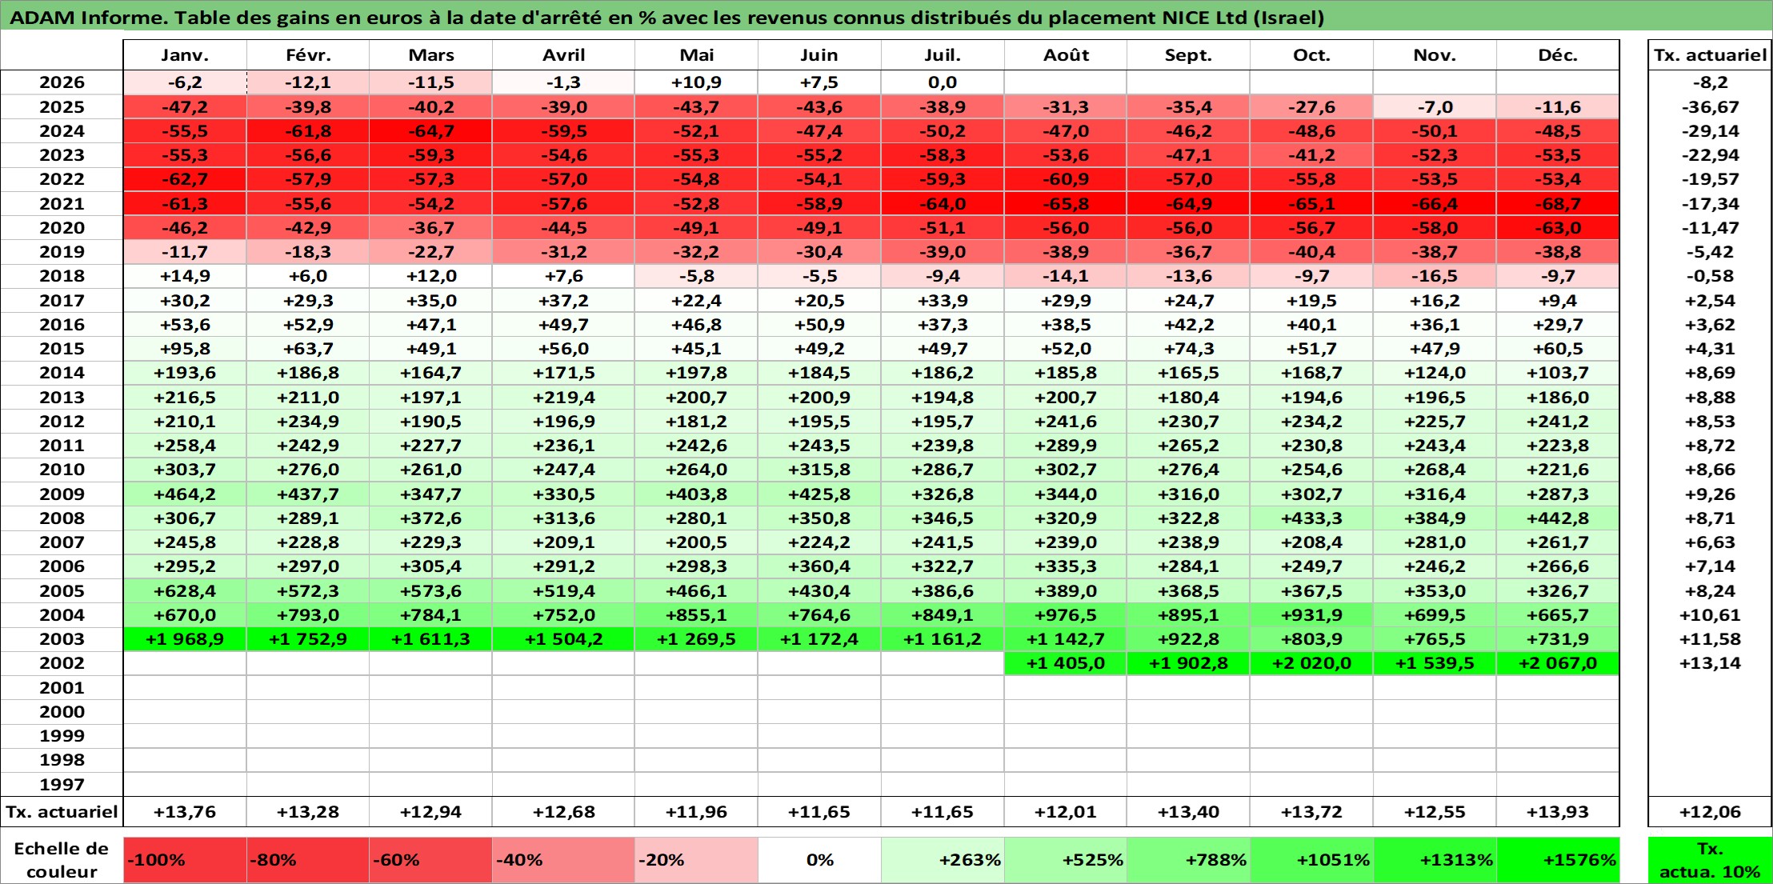Select the Tx. actua. 10% green legend cell

click(x=1710, y=860)
